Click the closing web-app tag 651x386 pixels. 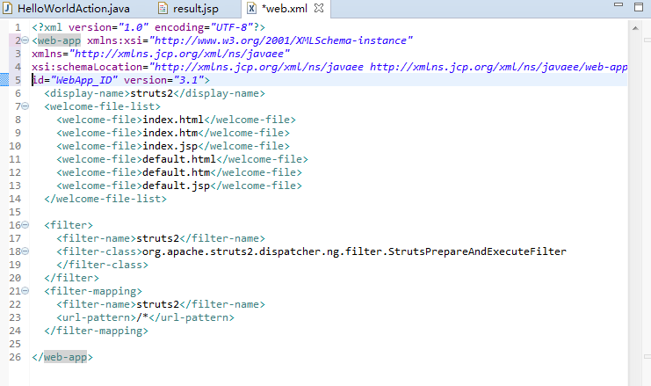(62, 357)
